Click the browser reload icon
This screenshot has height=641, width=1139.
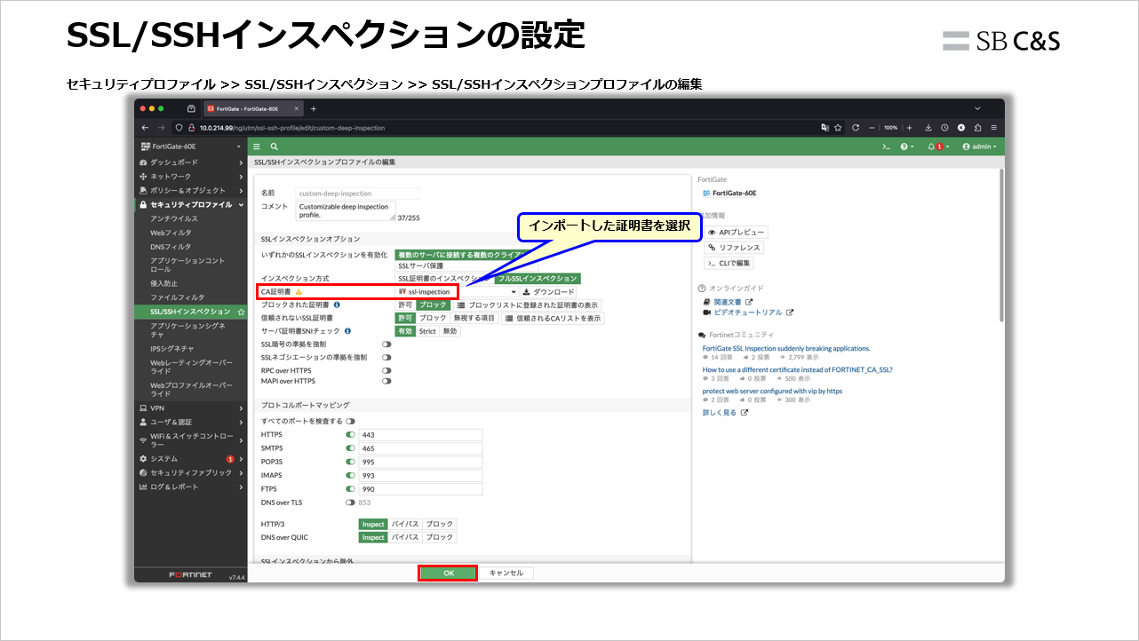coord(856,128)
